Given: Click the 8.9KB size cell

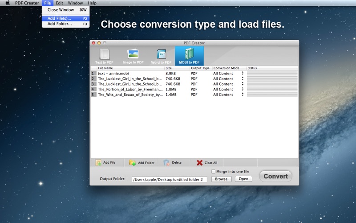Looking at the screenshot, I should click(170, 73).
